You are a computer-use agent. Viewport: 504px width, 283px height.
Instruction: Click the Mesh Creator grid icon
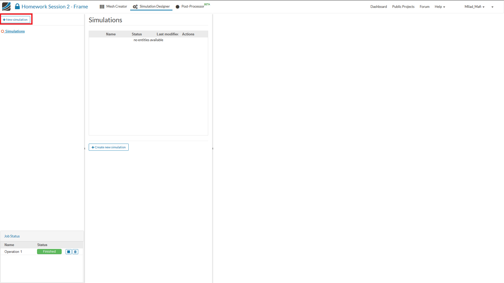pos(102,7)
